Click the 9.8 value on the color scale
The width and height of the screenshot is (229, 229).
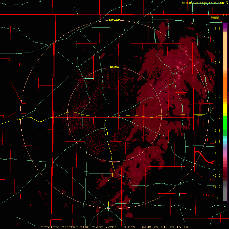click(218, 28)
